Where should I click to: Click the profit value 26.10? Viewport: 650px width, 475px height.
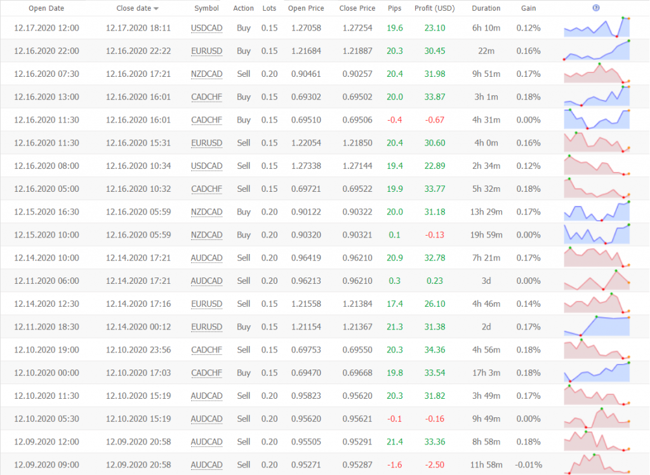434,304
